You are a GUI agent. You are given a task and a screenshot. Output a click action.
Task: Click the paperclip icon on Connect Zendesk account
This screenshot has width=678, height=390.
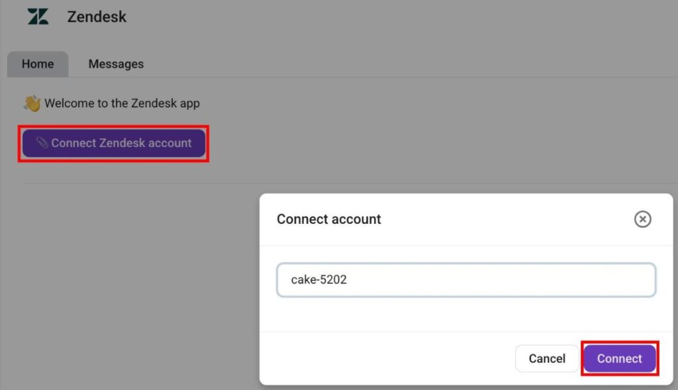(42, 143)
